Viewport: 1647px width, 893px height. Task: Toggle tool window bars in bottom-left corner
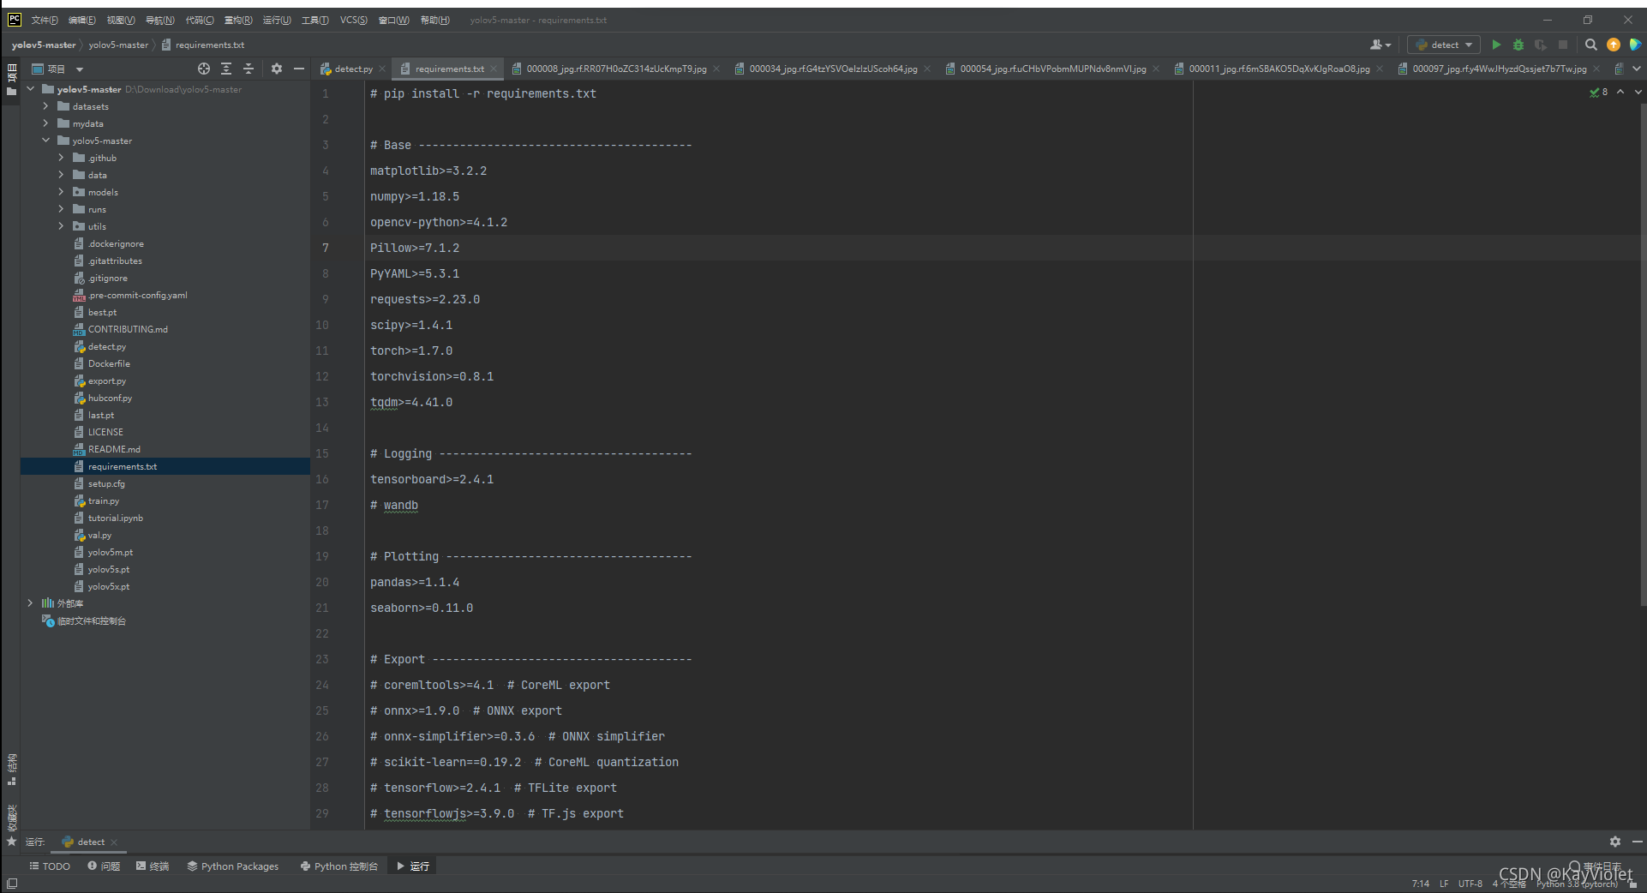tap(12, 883)
